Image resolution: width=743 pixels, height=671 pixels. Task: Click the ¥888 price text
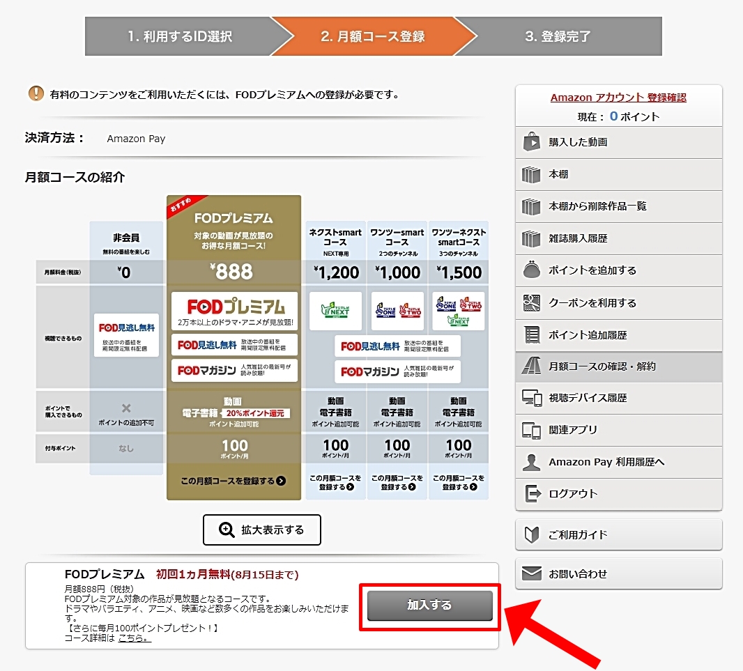(x=231, y=272)
